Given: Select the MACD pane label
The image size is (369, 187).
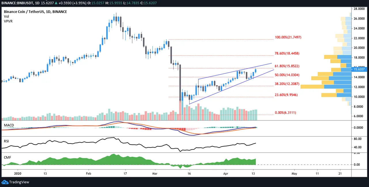Looking at the screenshot, I should point(9,125).
